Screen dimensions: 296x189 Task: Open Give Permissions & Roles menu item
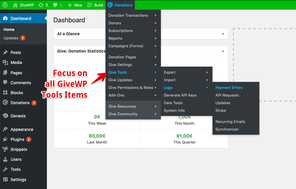133,87
